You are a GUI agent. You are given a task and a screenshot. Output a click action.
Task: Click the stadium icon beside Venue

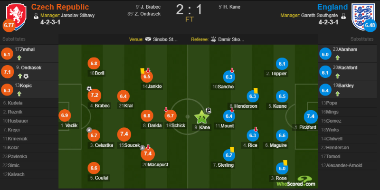point(148,39)
